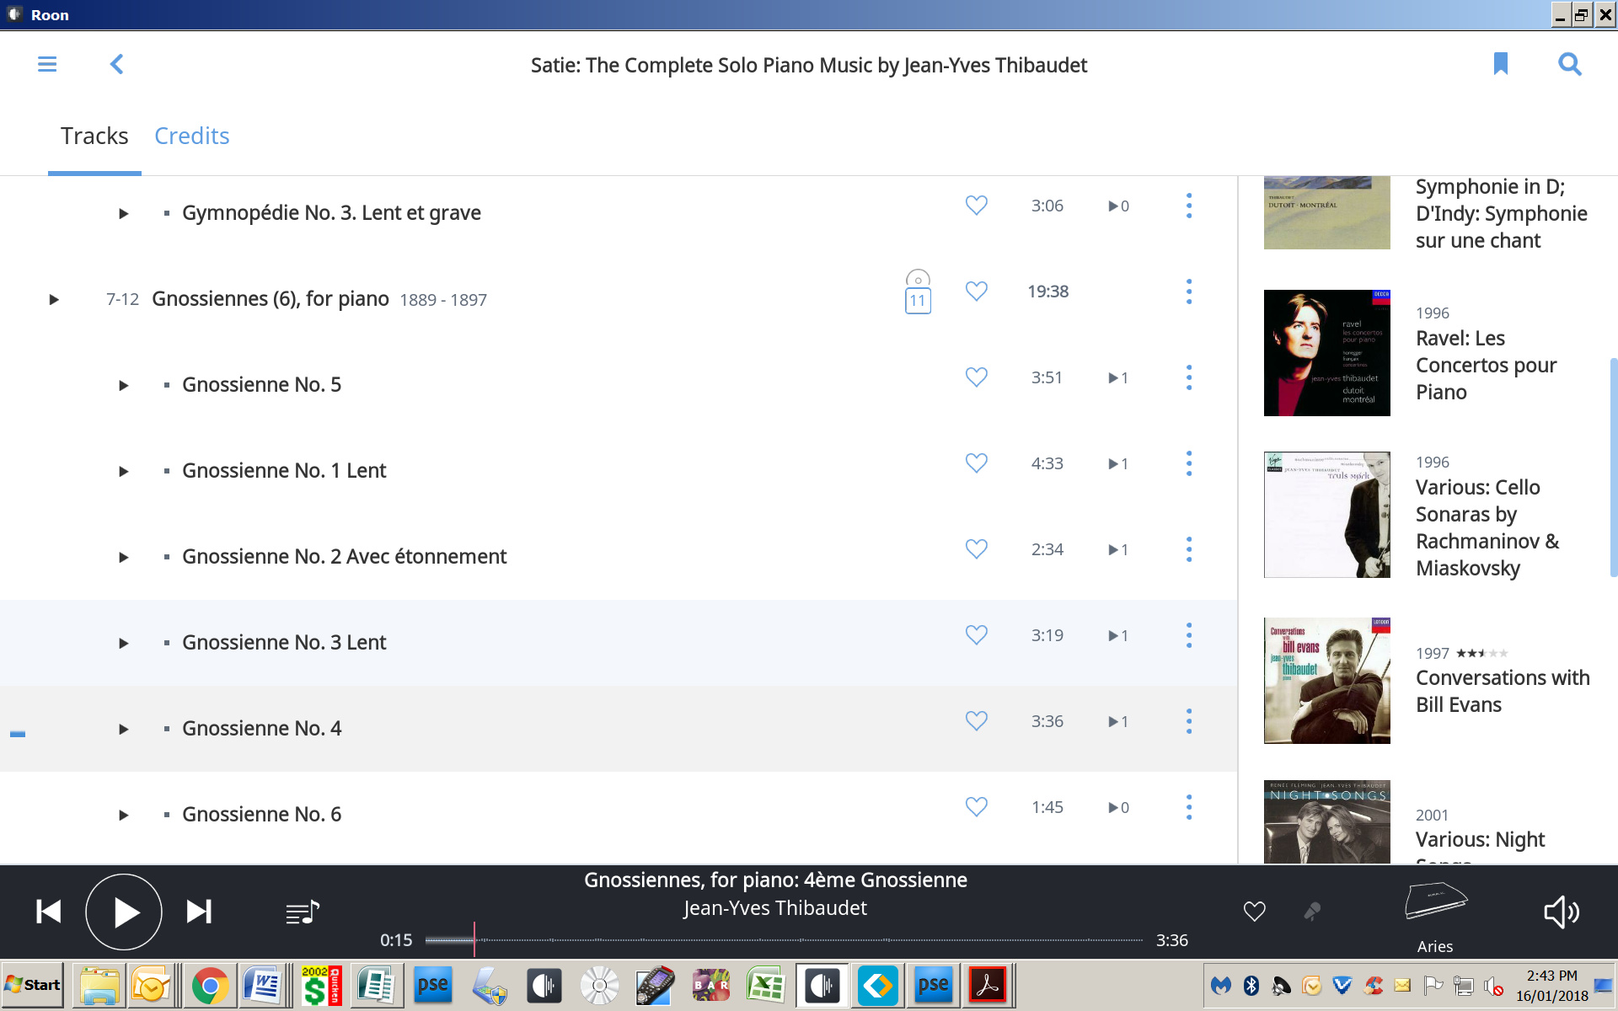Favorite Gnossienne No. 3 Lent

976,635
